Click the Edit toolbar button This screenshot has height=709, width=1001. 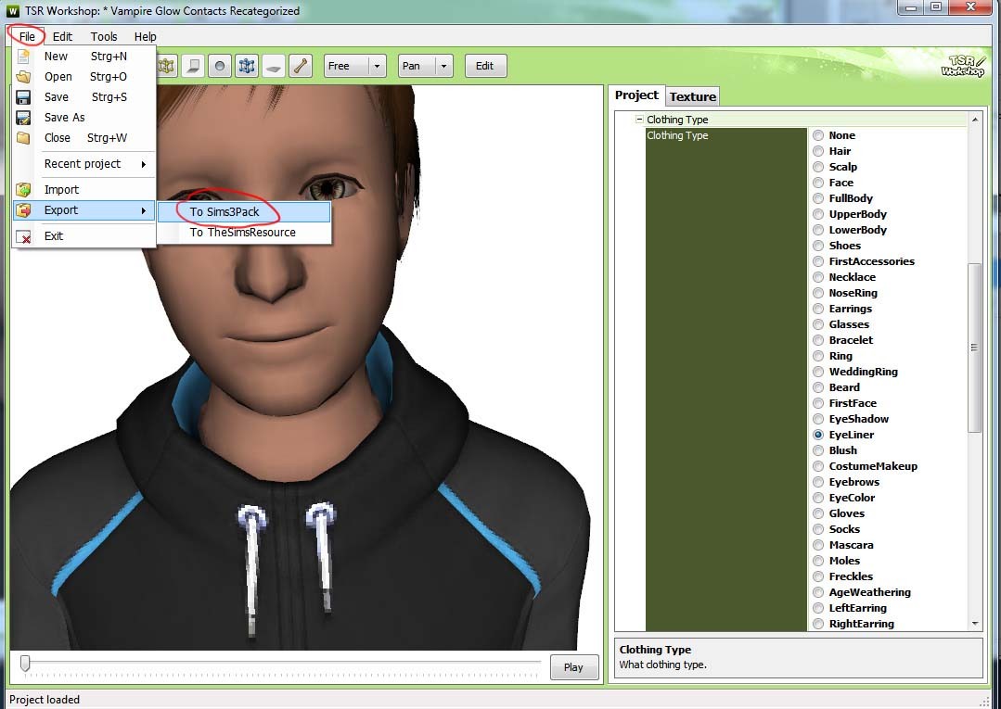[485, 66]
